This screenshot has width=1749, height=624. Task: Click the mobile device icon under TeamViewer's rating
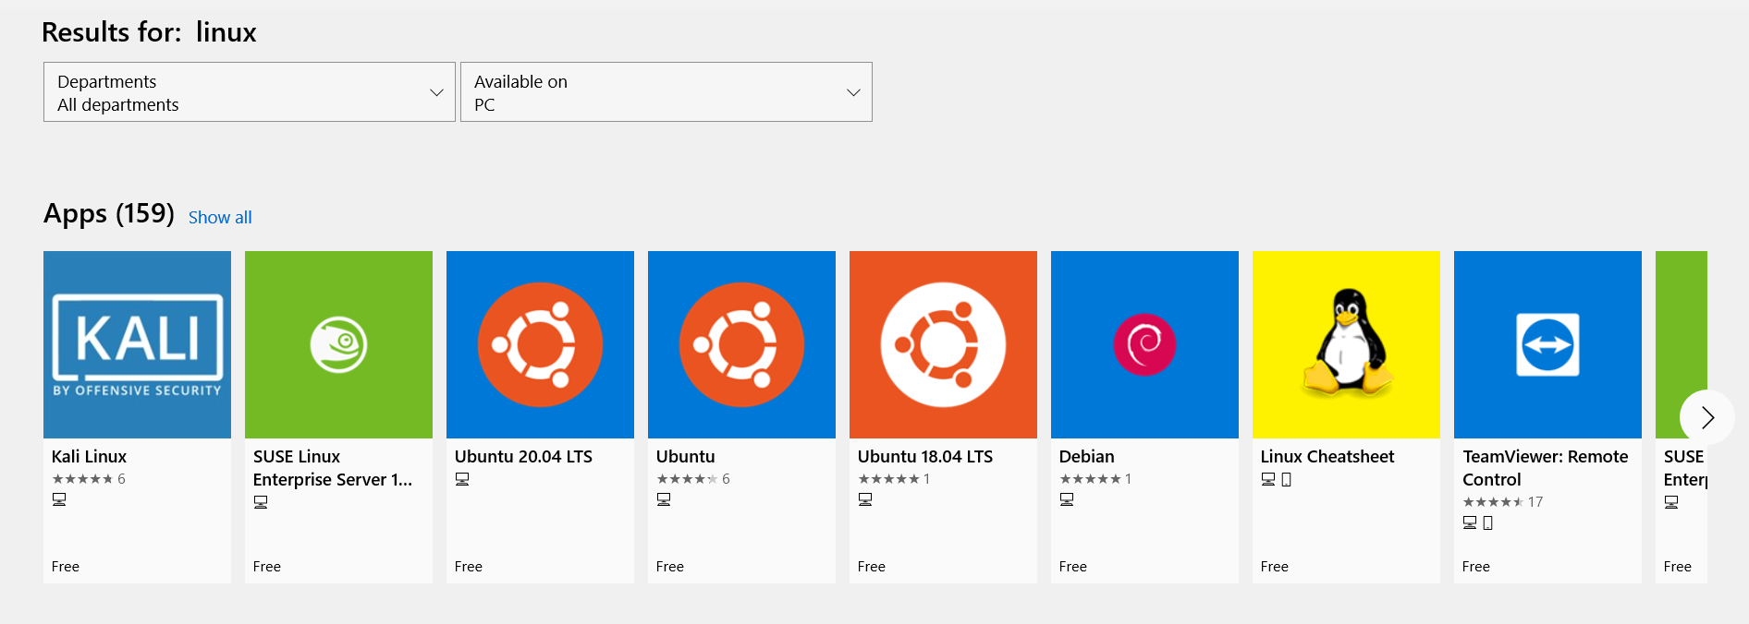coord(1487,522)
